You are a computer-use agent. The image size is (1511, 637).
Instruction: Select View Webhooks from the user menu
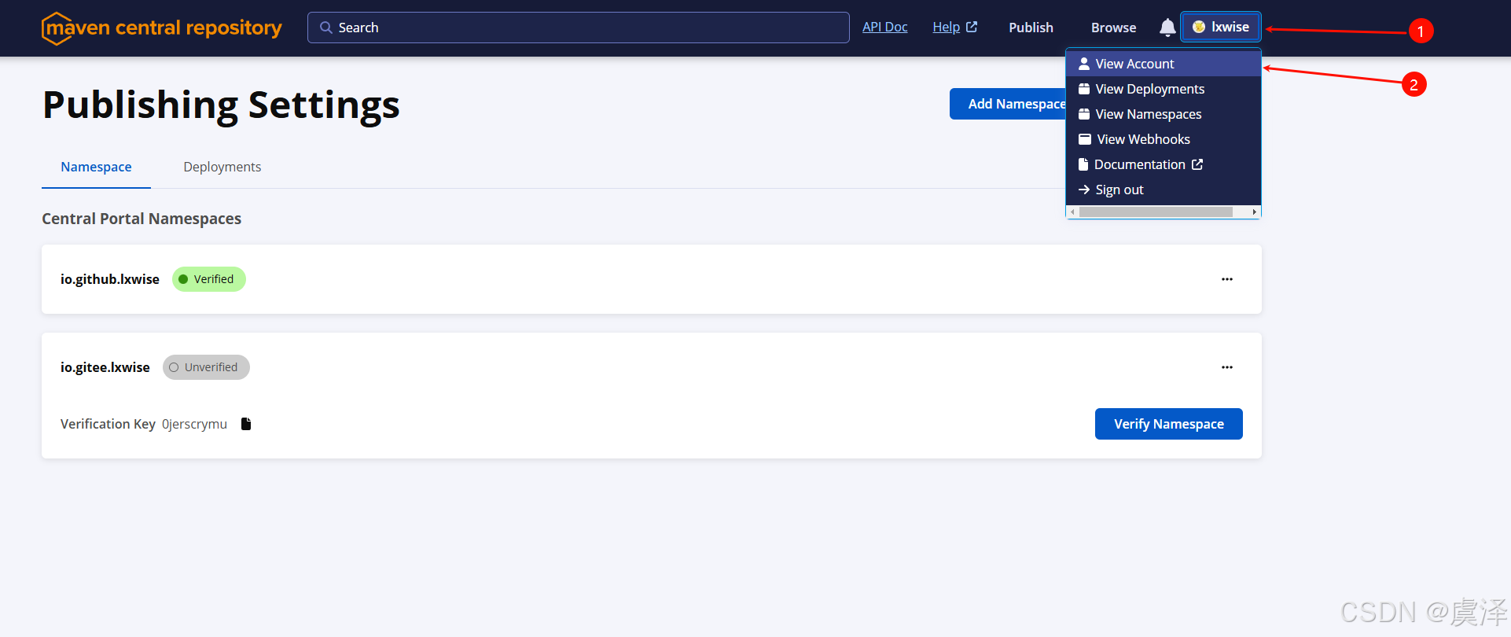pos(1164,139)
